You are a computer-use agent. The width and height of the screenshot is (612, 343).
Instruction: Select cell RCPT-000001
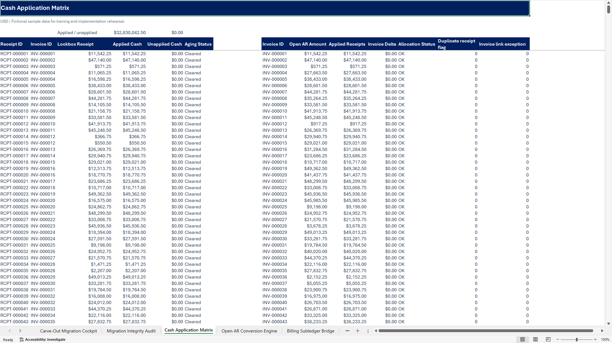click(14, 54)
